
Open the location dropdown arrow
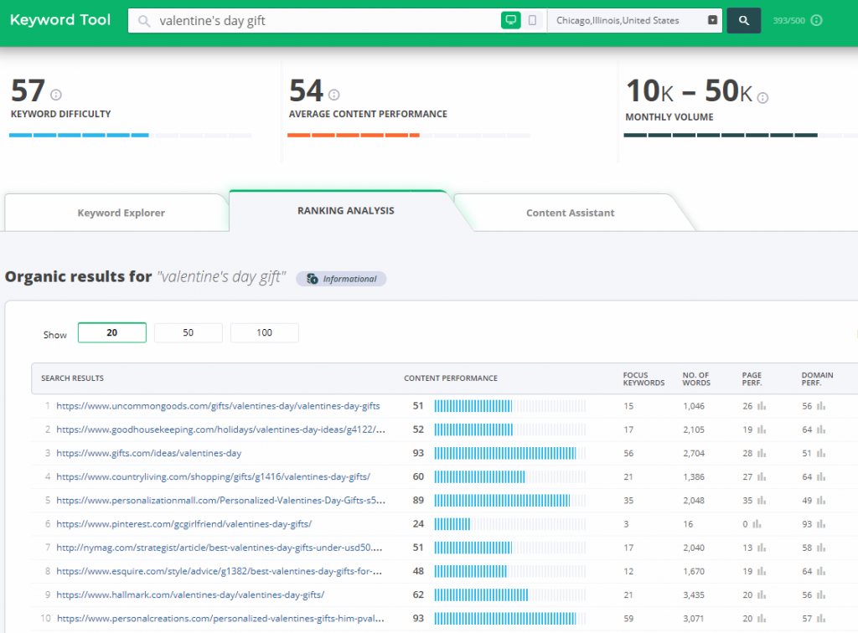(712, 20)
